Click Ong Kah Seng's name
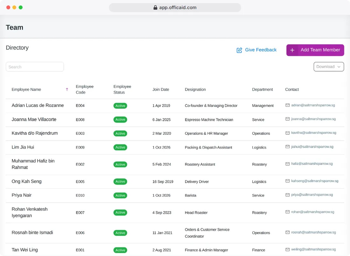This screenshot has width=350, height=256. 26,181
